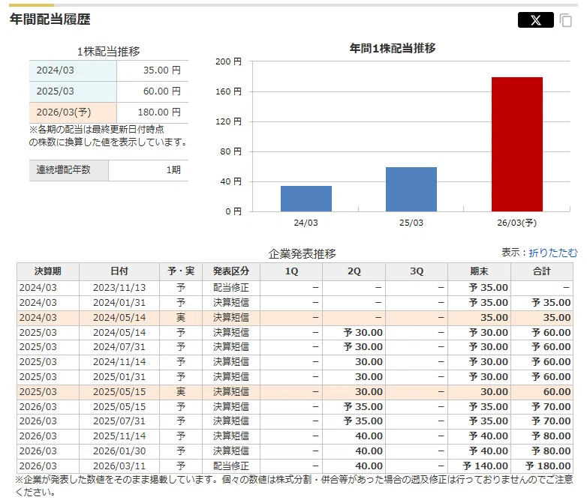Click the 2026/03/11 配当修正 row
The image size is (587, 500).
(x=295, y=466)
